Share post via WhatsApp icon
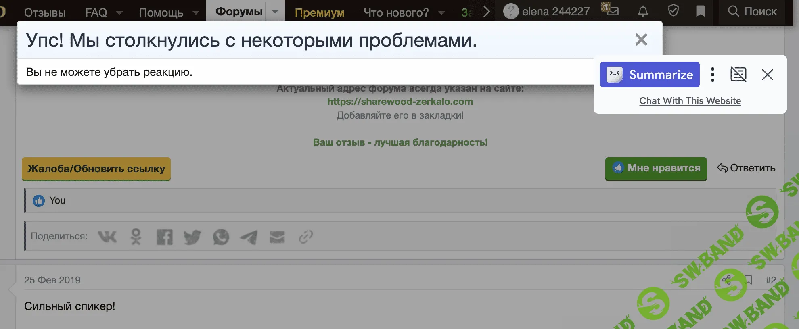Screen dimensions: 799x329 (221, 237)
